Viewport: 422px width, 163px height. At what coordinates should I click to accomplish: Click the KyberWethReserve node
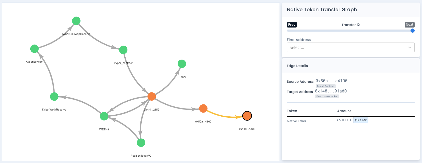(54, 97)
